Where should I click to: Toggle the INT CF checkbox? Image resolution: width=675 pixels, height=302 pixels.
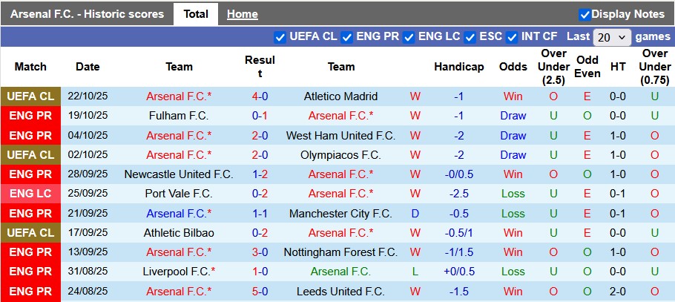click(512, 36)
